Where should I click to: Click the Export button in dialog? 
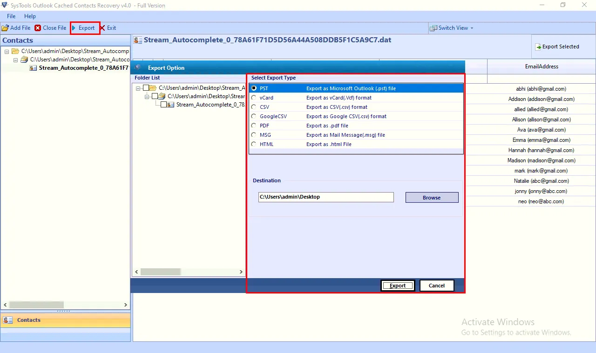[x=398, y=286]
